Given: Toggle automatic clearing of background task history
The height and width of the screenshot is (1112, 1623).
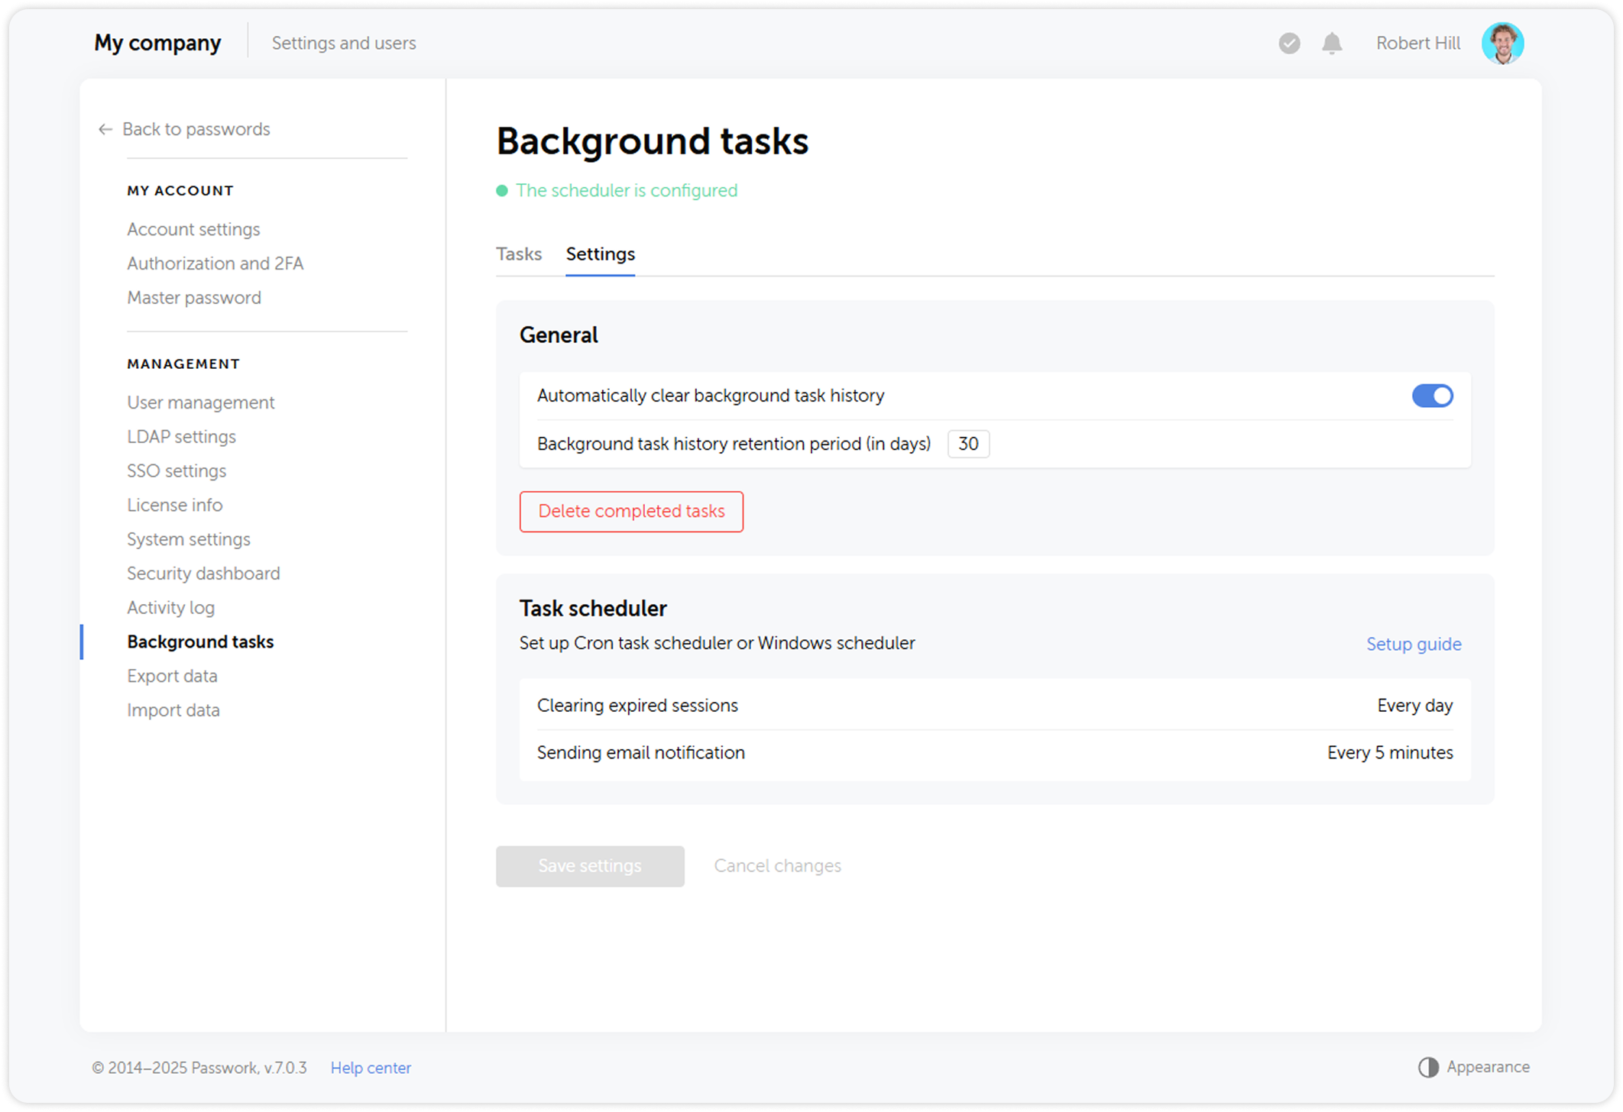Looking at the screenshot, I should [x=1432, y=396].
